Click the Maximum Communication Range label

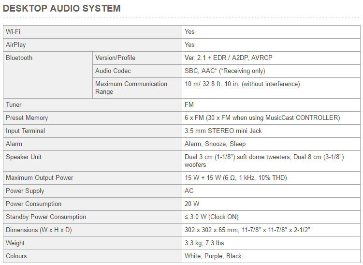point(131,88)
